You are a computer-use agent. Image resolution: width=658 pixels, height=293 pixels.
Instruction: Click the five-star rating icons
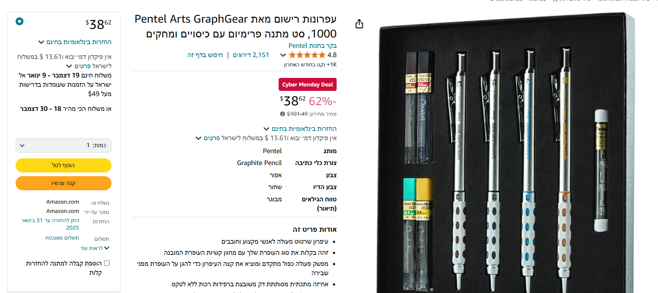[307, 55]
